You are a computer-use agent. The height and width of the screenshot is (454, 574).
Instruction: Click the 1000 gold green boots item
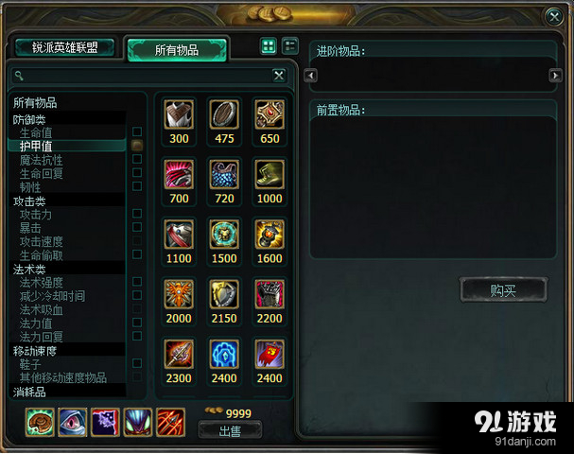[x=270, y=175]
